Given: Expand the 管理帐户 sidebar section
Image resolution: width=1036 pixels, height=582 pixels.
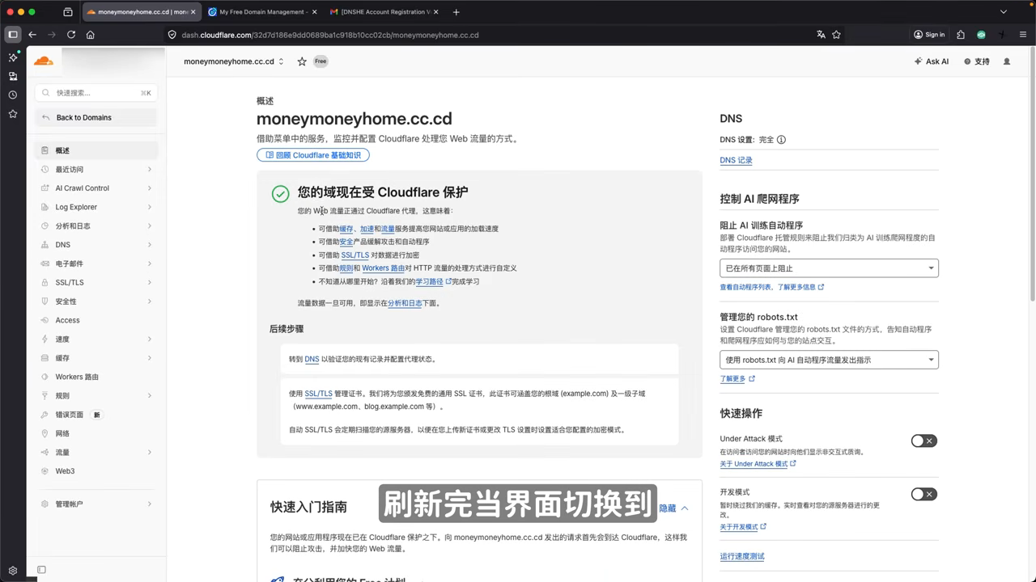Looking at the screenshot, I should click(96, 504).
